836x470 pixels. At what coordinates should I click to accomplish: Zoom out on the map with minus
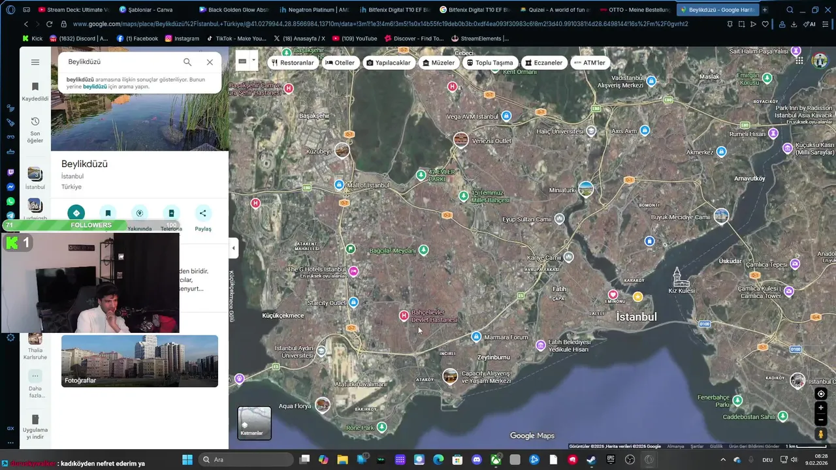point(821,420)
